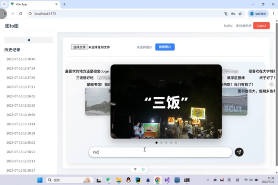278x185 pixels.
Task: Click the 定位被拒绝 location status text
Action: (244, 26)
